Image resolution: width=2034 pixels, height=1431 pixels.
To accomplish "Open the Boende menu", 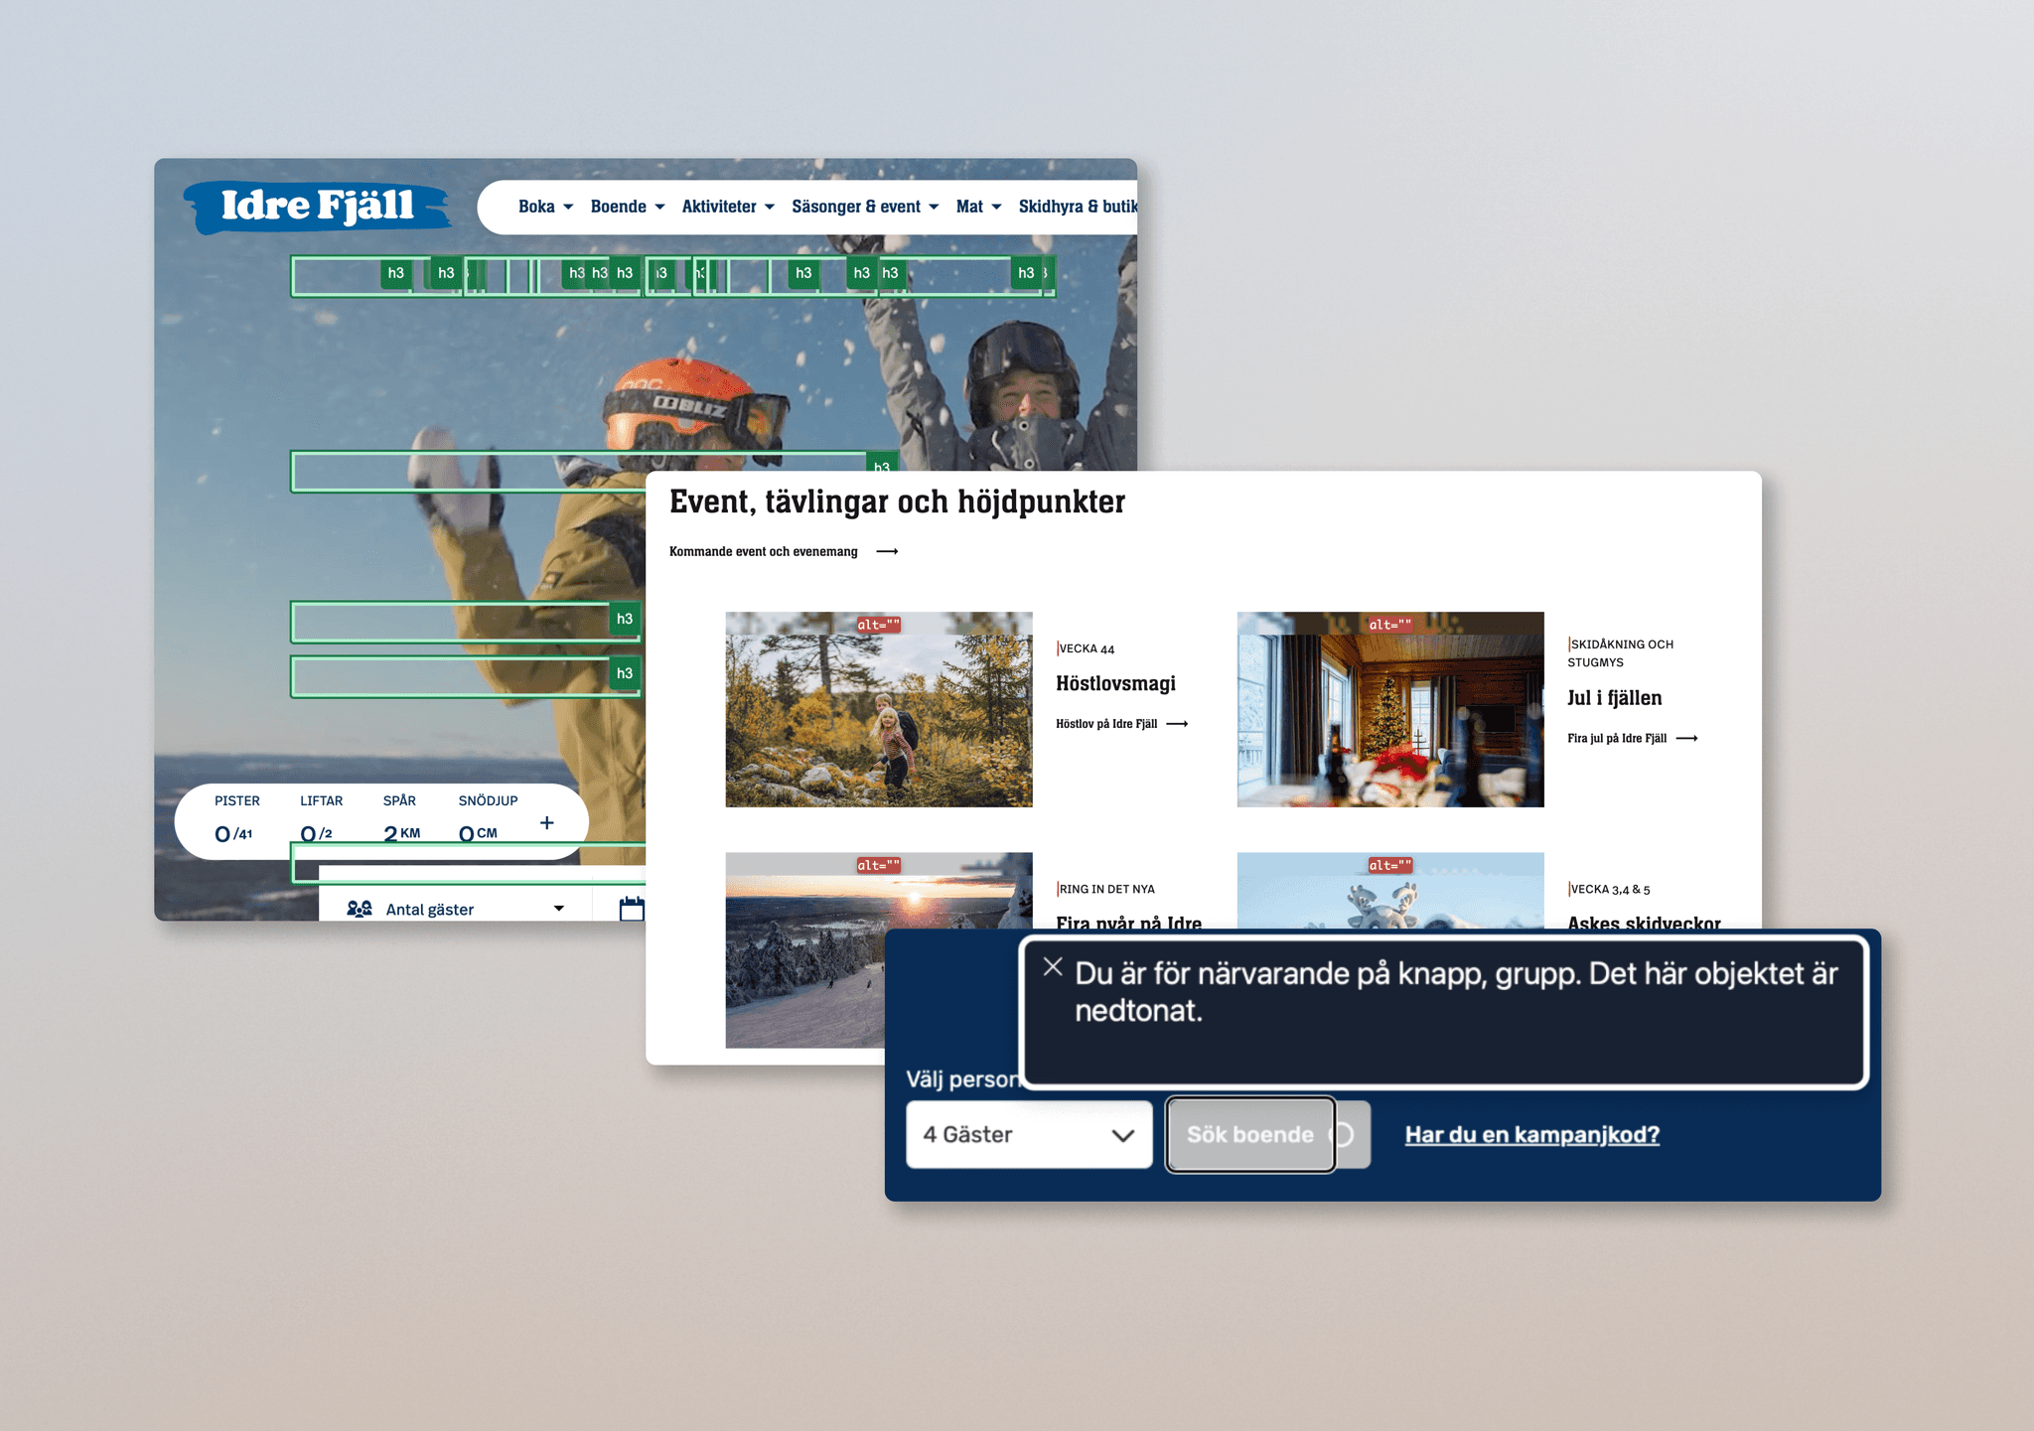I will [x=627, y=207].
